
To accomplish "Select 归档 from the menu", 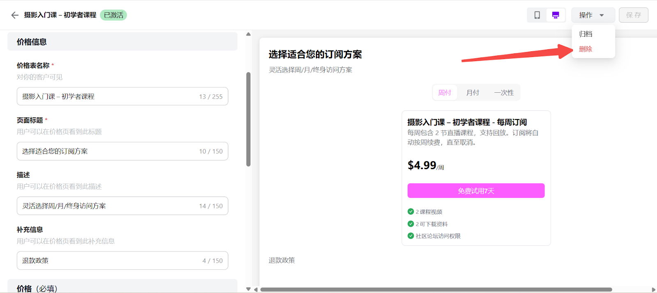I will 586,34.
